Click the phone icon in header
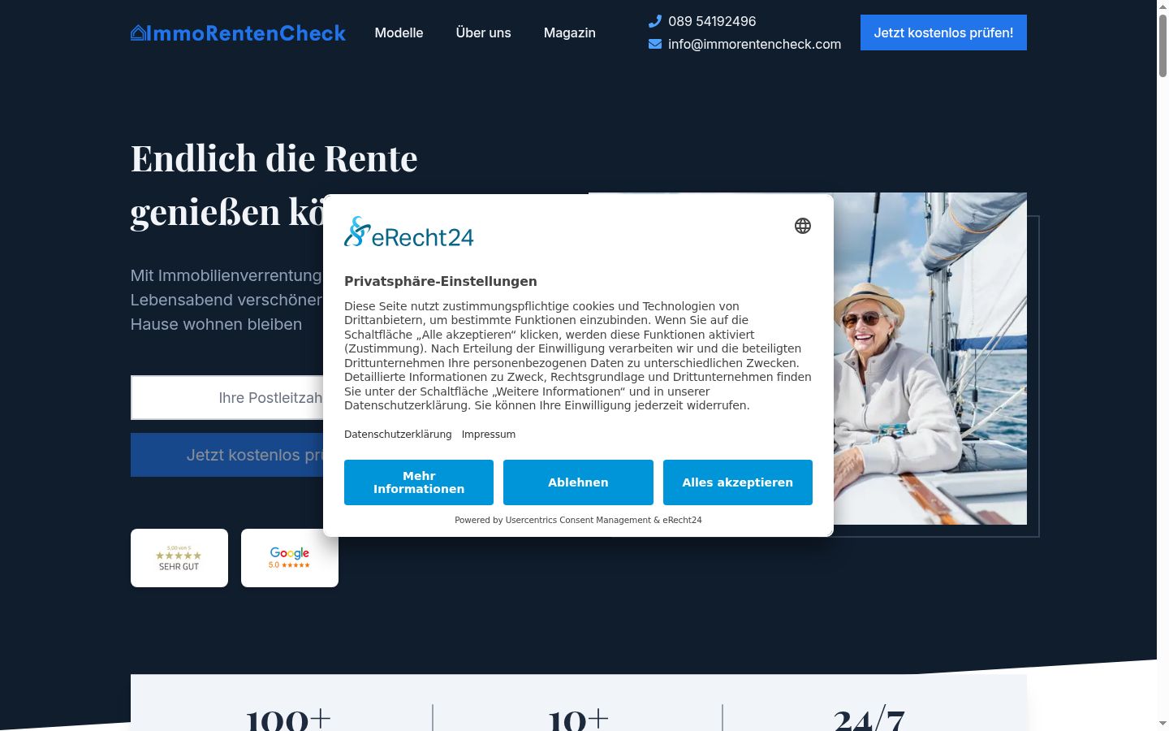The width and height of the screenshot is (1169, 731). point(655,21)
